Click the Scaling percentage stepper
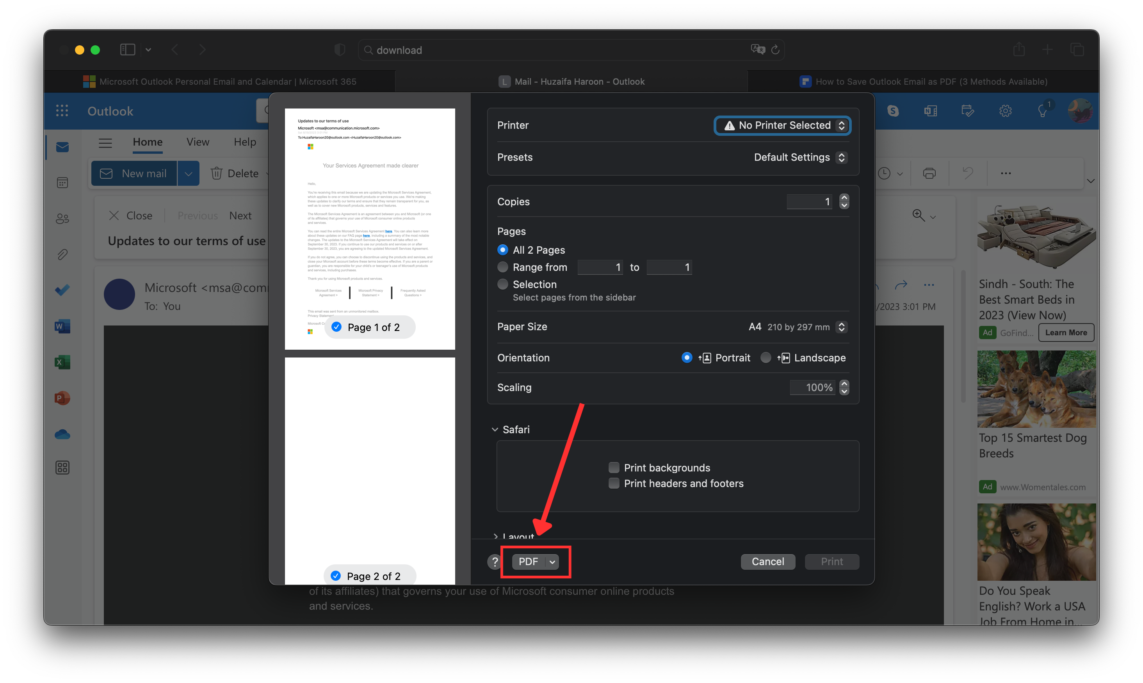 844,387
